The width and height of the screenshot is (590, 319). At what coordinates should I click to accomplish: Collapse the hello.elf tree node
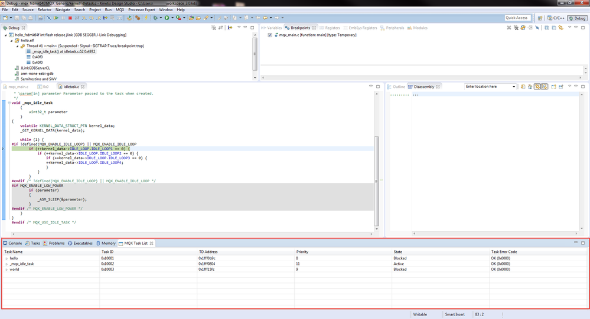[x=12, y=41]
